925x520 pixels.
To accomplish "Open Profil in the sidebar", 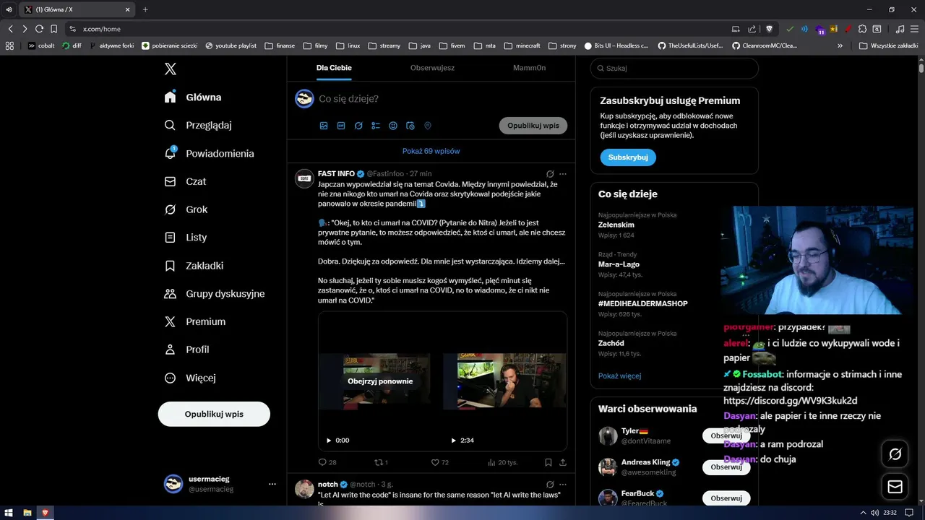I will (x=187, y=350).
